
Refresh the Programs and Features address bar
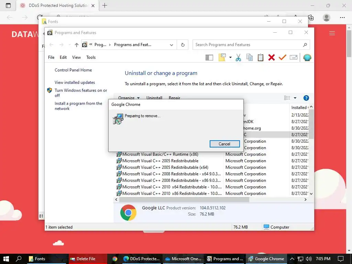(183, 45)
